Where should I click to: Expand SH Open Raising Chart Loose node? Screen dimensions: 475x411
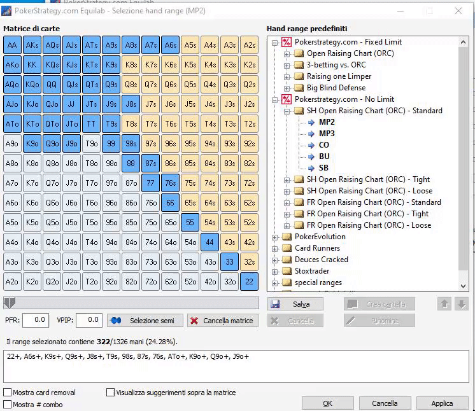pos(287,192)
